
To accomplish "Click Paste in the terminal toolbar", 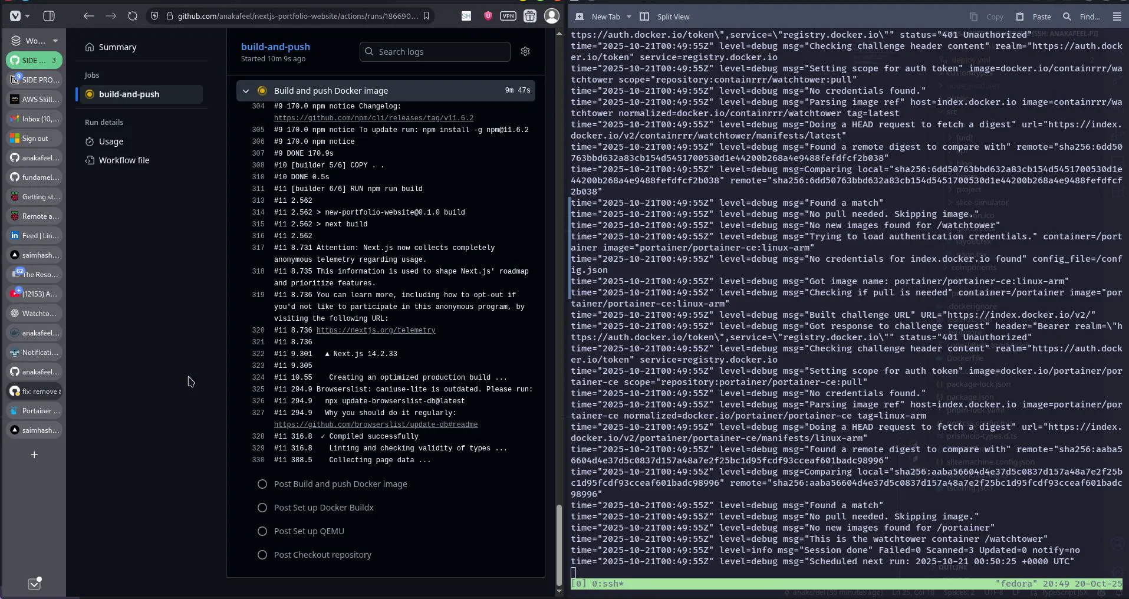I will [x=1033, y=17].
